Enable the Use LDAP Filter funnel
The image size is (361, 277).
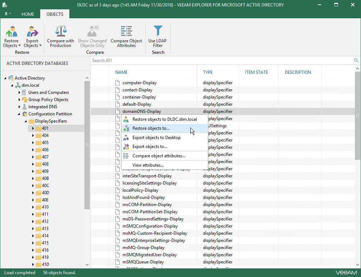tap(157, 31)
